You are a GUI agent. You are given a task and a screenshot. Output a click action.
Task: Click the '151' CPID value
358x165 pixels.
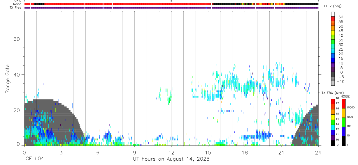coord(171,1)
